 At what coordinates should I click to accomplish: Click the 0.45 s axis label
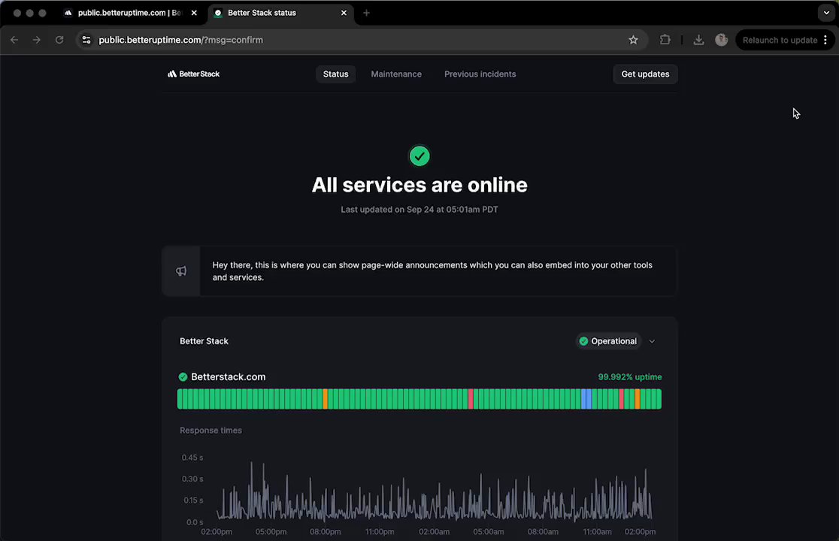tap(192, 458)
